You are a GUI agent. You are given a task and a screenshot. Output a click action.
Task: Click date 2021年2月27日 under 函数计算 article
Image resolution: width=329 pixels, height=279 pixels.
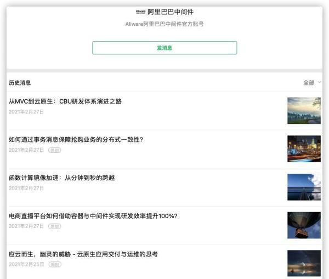click(26, 188)
